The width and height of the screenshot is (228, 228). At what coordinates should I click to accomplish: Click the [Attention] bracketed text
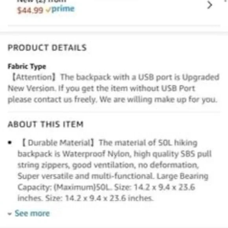(x=34, y=77)
